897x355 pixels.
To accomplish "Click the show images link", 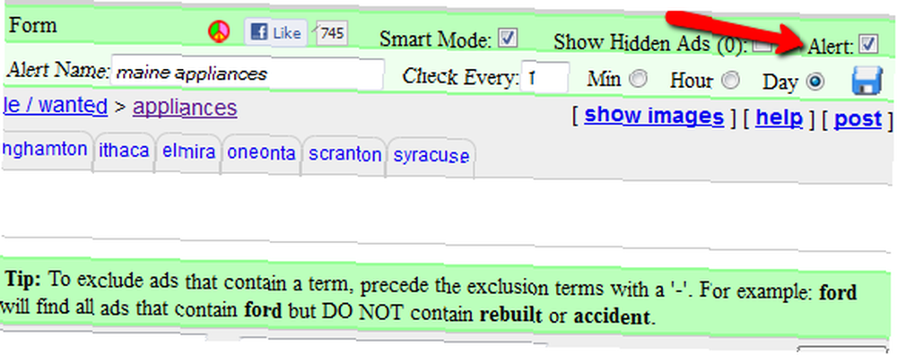I will point(654,116).
